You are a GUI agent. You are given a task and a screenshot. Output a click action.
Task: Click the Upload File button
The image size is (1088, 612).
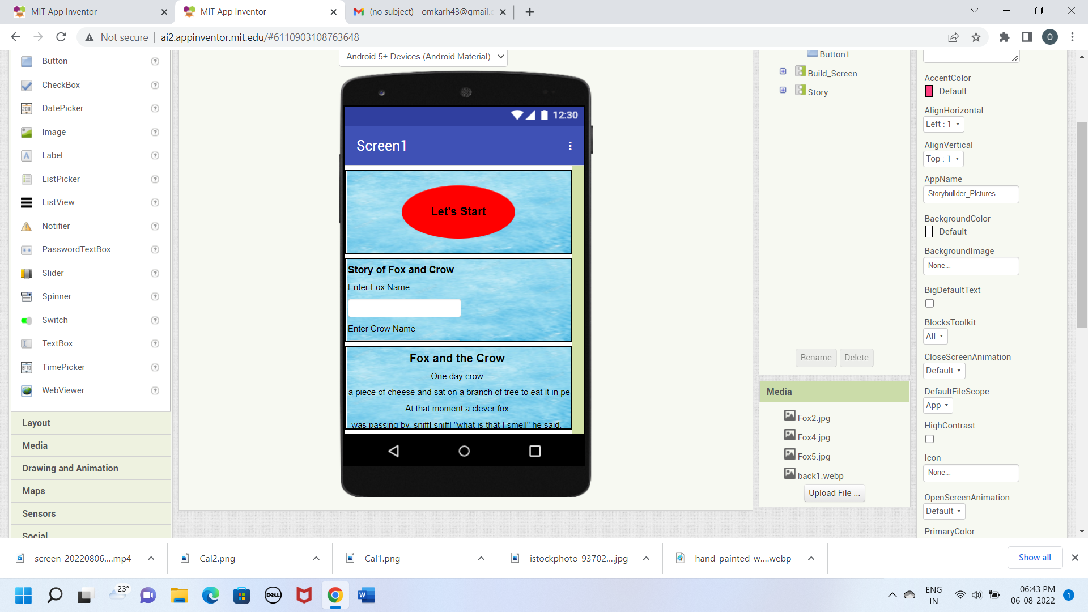[x=834, y=492]
